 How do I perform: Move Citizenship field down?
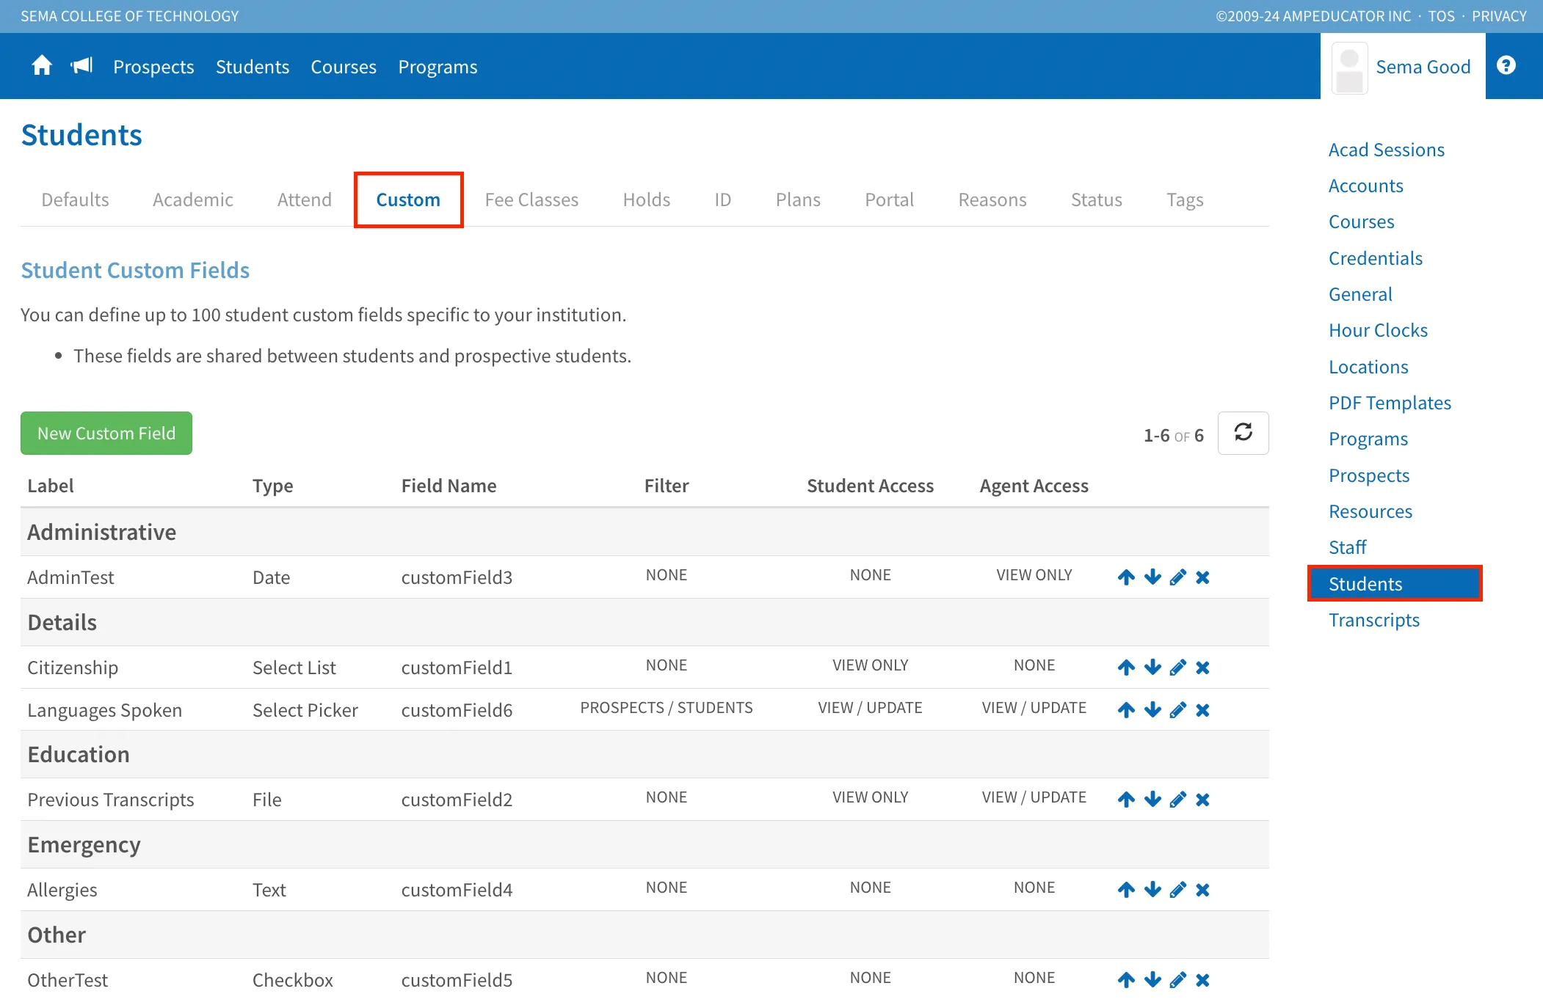1152,668
